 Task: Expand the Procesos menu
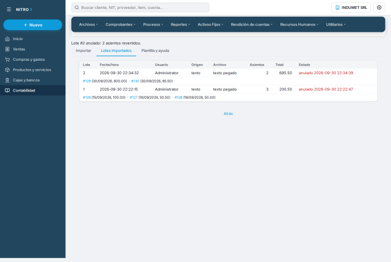click(153, 25)
